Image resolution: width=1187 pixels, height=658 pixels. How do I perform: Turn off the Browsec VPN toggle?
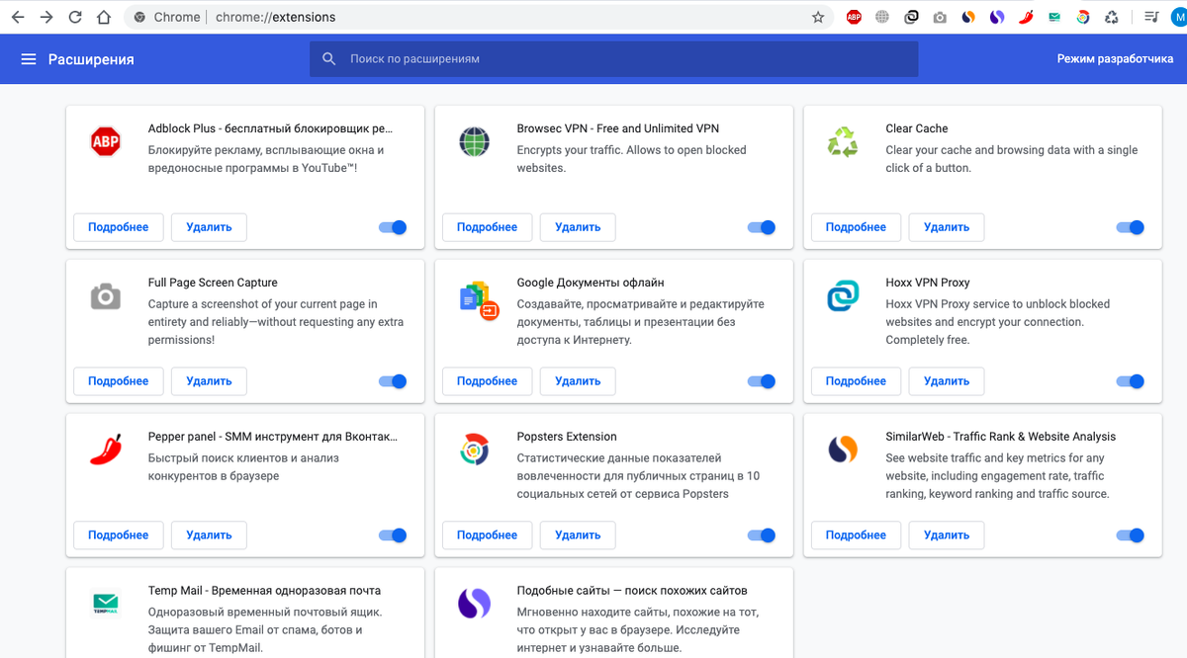point(762,227)
